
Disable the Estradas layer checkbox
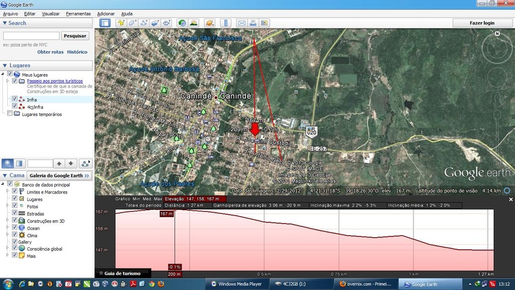tap(14, 213)
